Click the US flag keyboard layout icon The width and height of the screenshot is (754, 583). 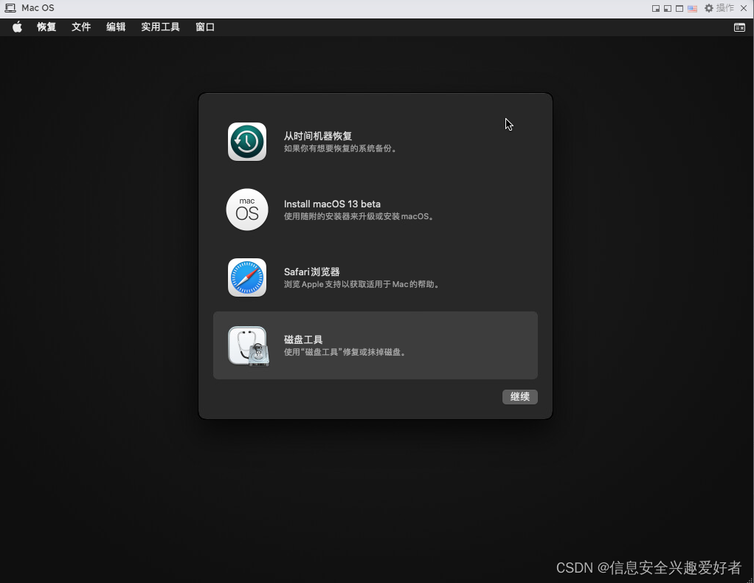(692, 8)
